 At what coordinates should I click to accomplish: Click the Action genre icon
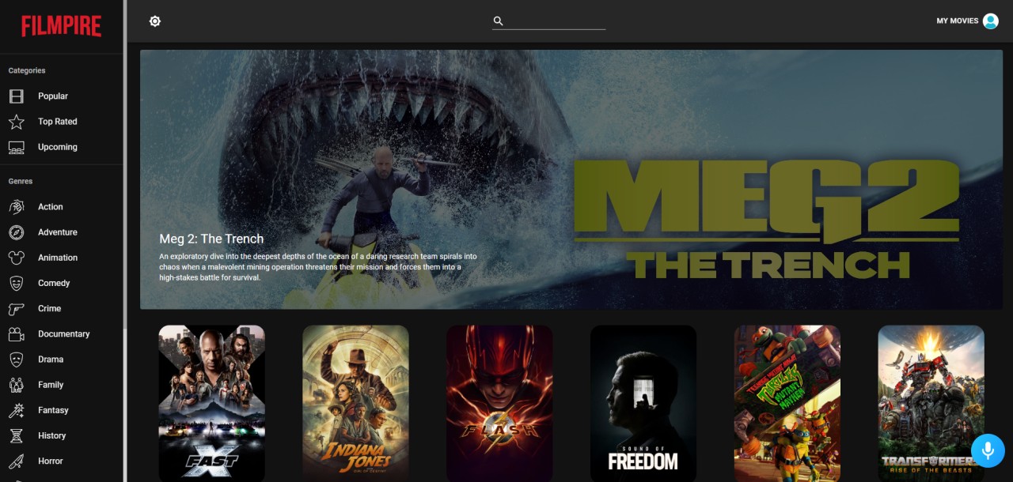click(x=16, y=207)
